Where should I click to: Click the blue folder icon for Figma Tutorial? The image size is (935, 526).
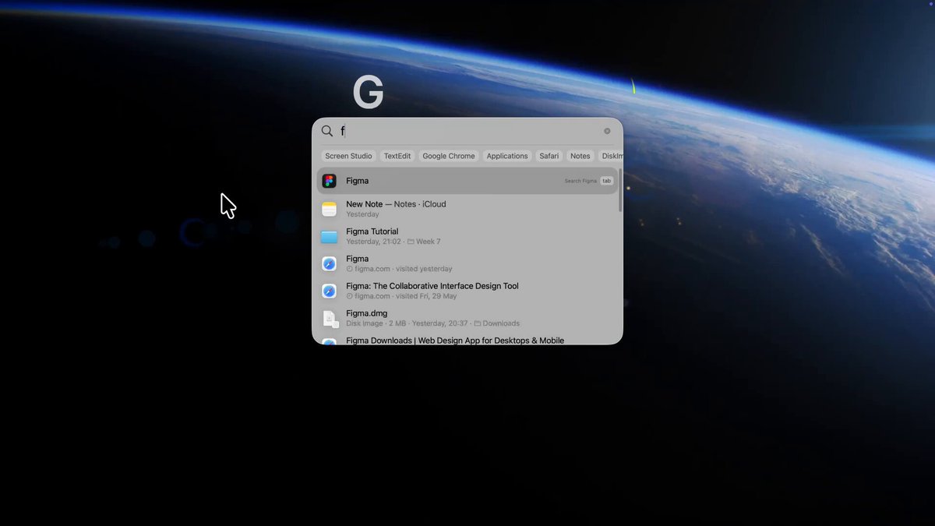330,236
